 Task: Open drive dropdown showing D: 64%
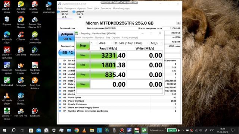[x=131, y=43]
